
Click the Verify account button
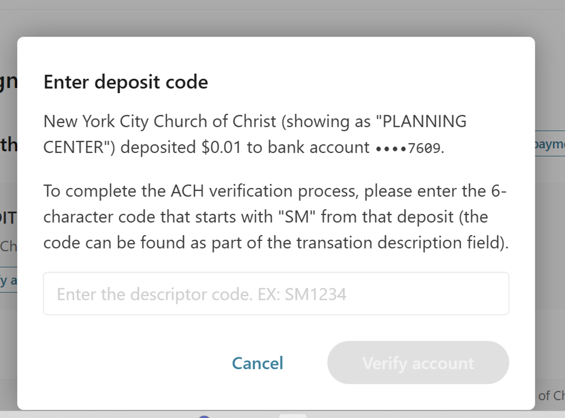418,363
